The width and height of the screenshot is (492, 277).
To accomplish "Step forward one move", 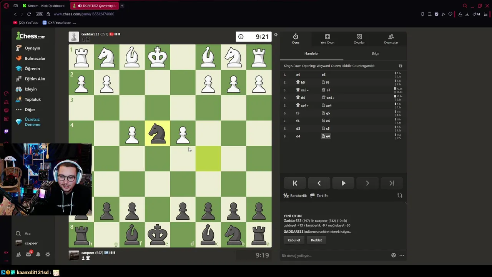I will (x=367, y=183).
